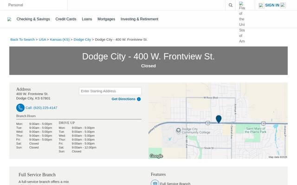Click the Get Directions arrow icon

139,99
